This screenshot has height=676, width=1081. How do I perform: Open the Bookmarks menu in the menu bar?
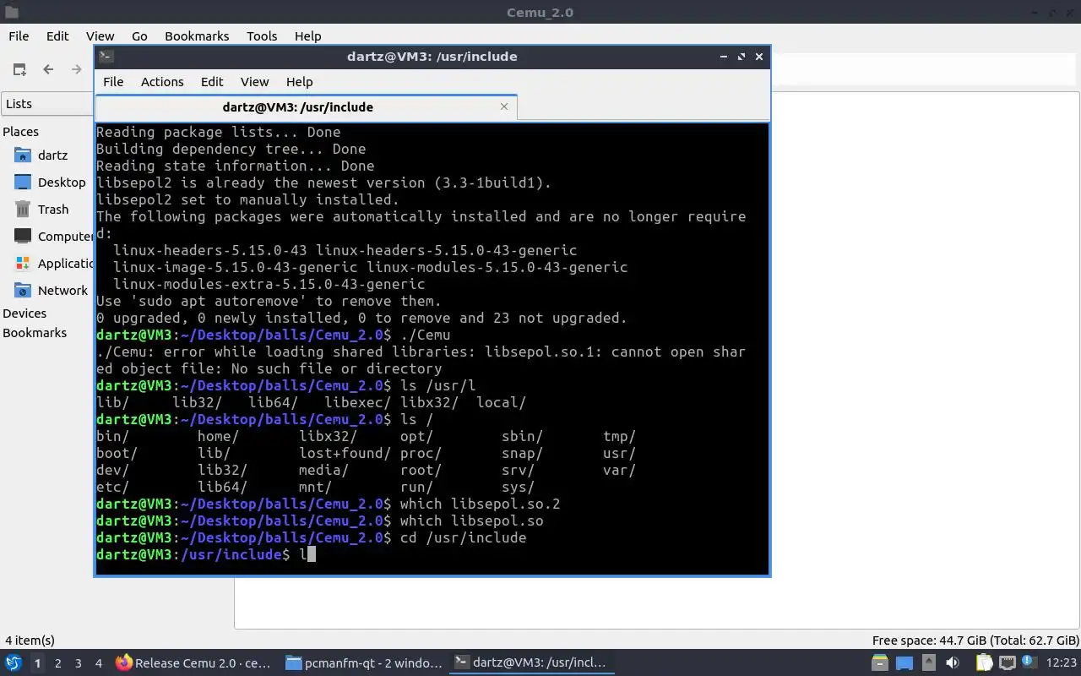197,36
